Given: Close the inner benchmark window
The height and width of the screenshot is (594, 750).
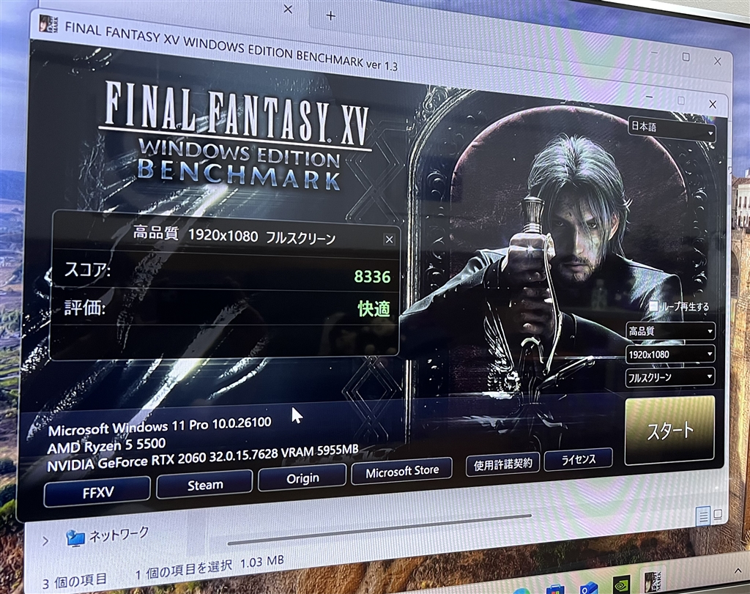Looking at the screenshot, I should click(713, 104).
